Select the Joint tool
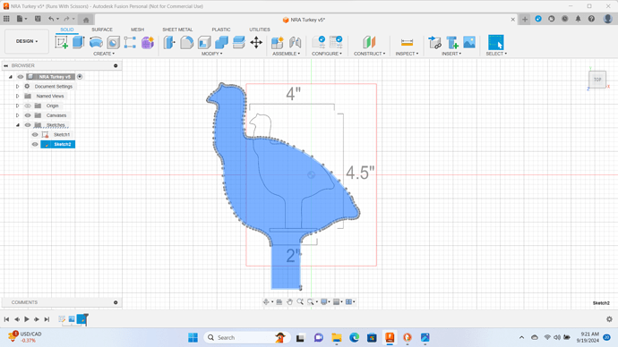 [x=295, y=42]
